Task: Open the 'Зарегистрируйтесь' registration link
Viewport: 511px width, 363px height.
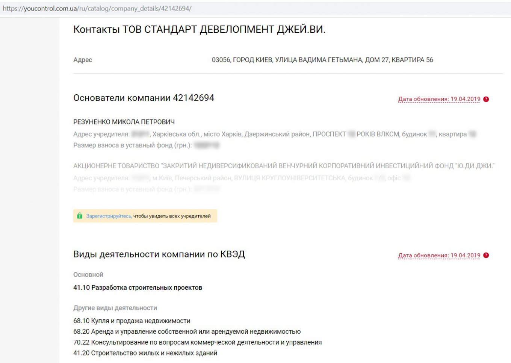Action: coord(109,216)
